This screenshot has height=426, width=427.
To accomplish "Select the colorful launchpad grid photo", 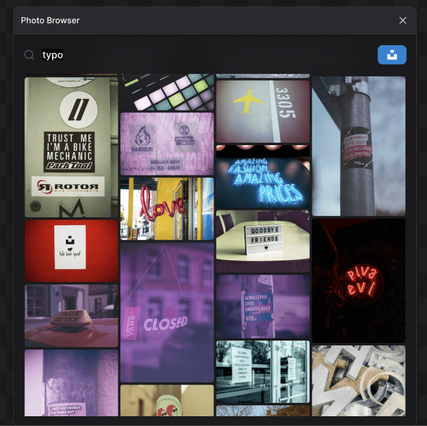I will [x=167, y=92].
